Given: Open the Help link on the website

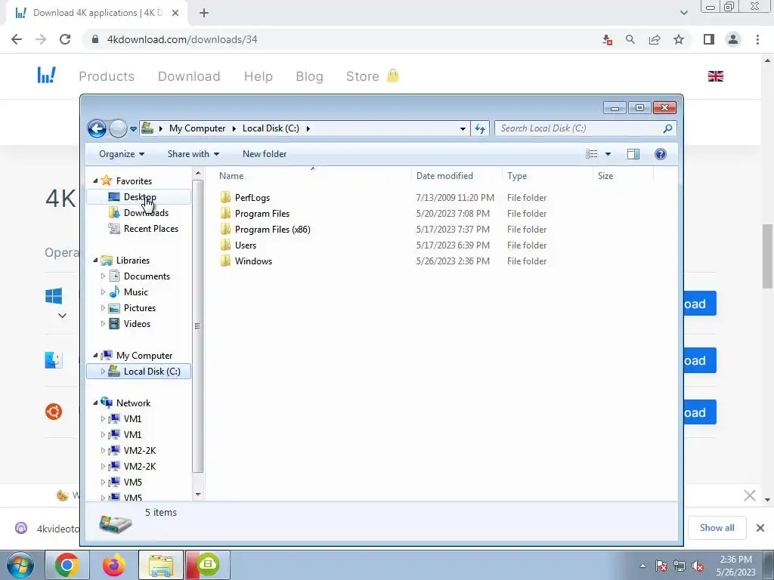Looking at the screenshot, I should click(x=259, y=76).
